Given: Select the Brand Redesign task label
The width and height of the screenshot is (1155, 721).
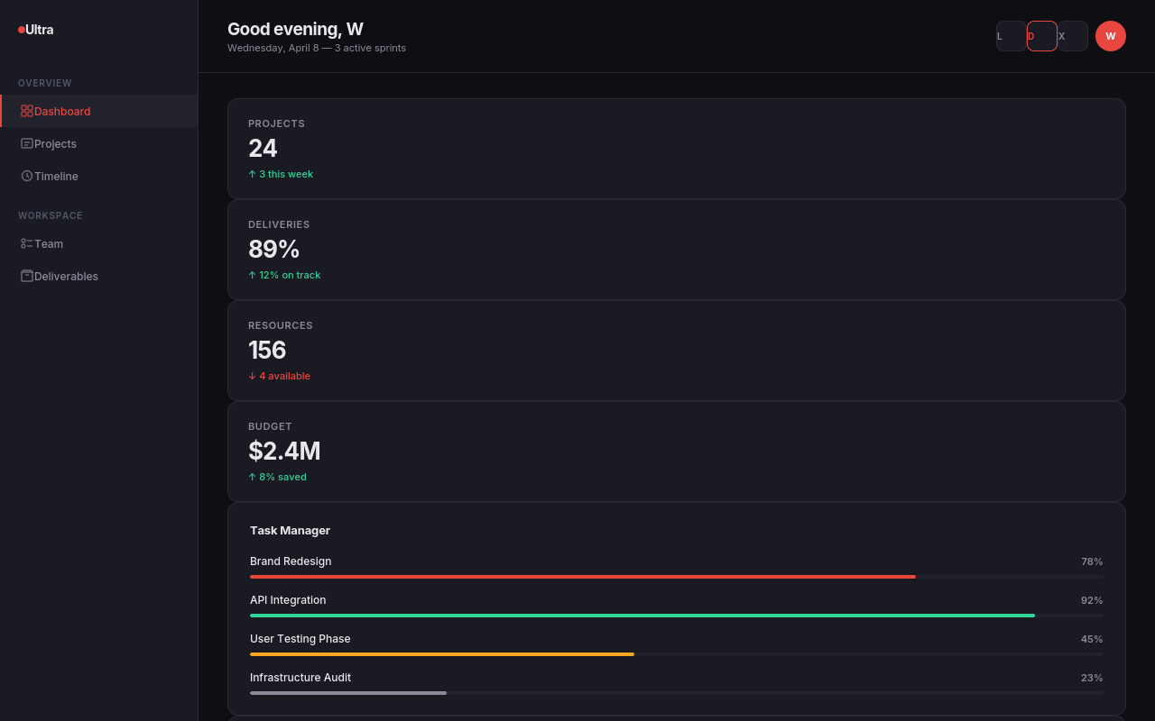Looking at the screenshot, I should (x=291, y=561).
